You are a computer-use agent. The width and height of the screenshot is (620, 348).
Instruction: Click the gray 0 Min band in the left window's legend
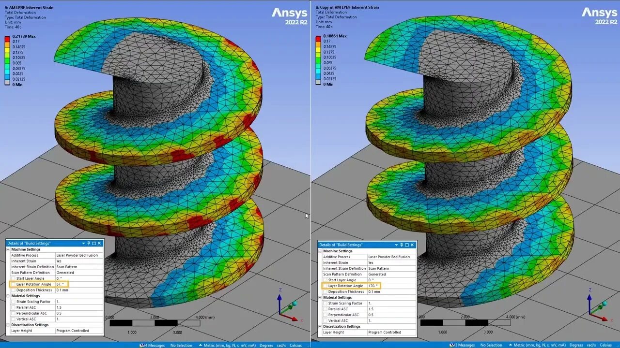coord(7,82)
